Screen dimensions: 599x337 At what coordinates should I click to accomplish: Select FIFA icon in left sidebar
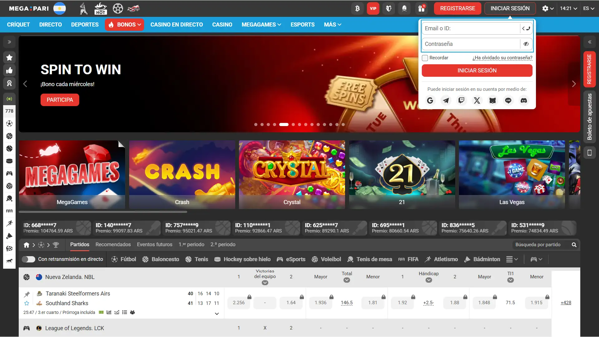(x=9, y=211)
